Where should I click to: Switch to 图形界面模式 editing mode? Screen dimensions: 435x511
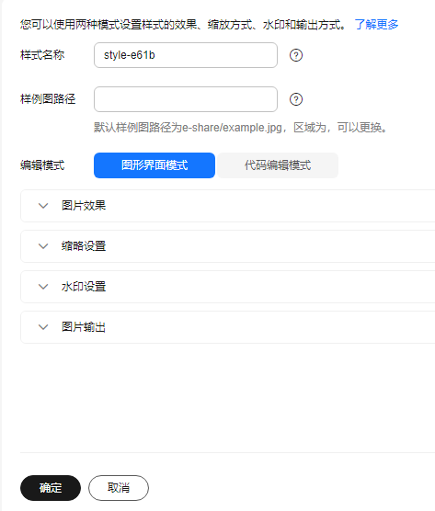[155, 165]
